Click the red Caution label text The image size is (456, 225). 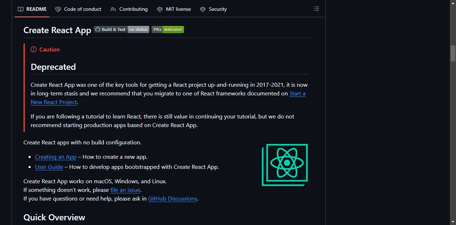pos(49,49)
